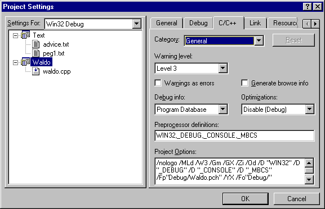This screenshot has width=325, height=209.
Task: Click the waldo.cpp source file icon
Action: click(x=36, y=71)
